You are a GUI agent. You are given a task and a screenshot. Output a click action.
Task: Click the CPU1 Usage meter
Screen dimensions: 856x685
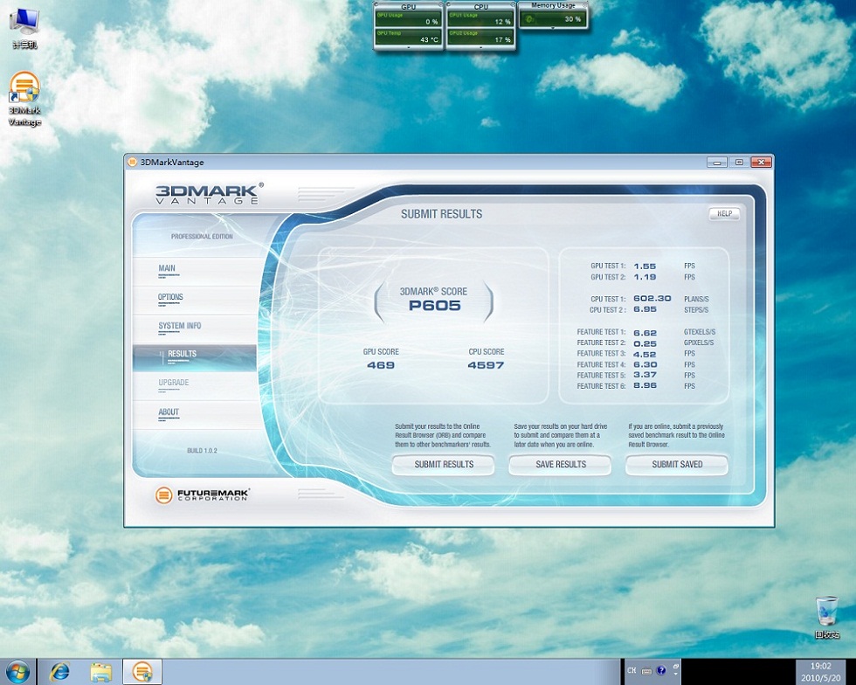(480, 19)
